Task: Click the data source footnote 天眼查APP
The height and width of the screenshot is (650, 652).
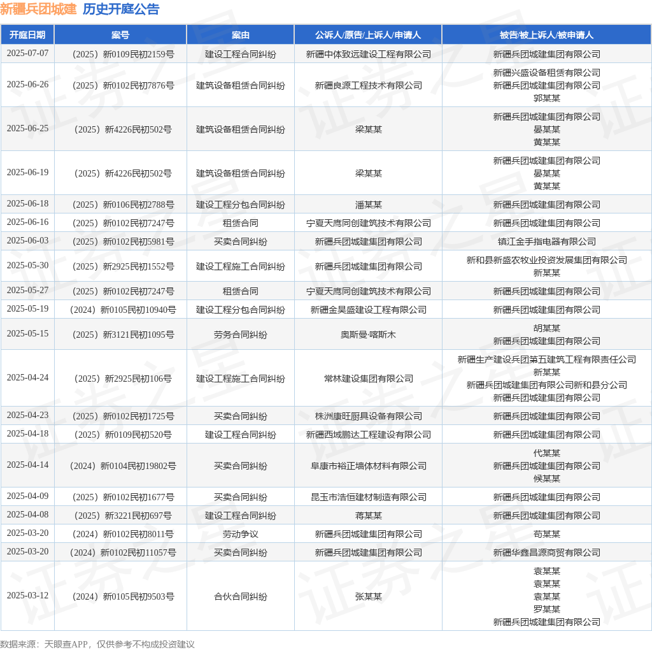Action: (x=66, y=644)
